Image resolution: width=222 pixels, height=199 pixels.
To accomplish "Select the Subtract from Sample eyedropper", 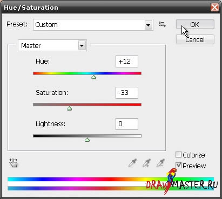I will (160, 163).
